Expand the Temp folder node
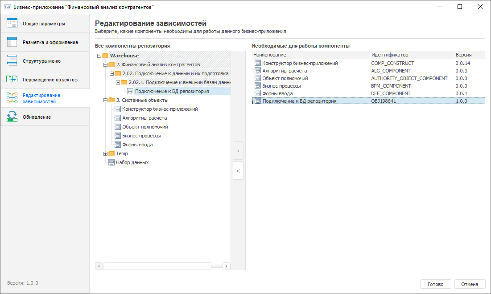Viewport: 491px width, 294px height. coord(105,153)
